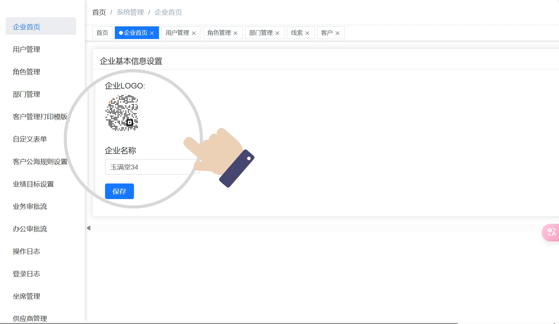
Task: Select 客户公海规则设置 in the sidebar
Action: click(x=40, y=162)
